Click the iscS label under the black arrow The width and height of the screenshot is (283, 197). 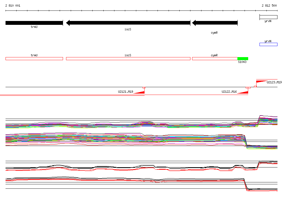point(128,29)
